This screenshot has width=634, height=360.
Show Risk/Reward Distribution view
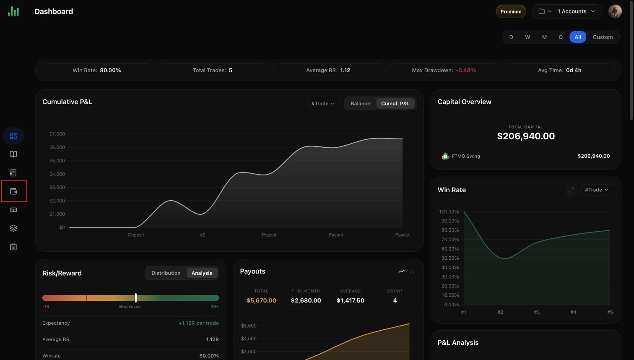tap(166, 273)
